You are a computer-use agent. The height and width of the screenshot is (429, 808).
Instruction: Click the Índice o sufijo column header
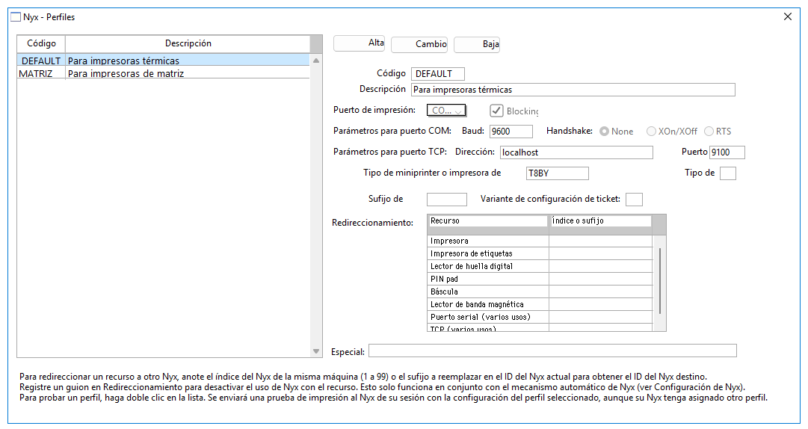click(601, 221)
